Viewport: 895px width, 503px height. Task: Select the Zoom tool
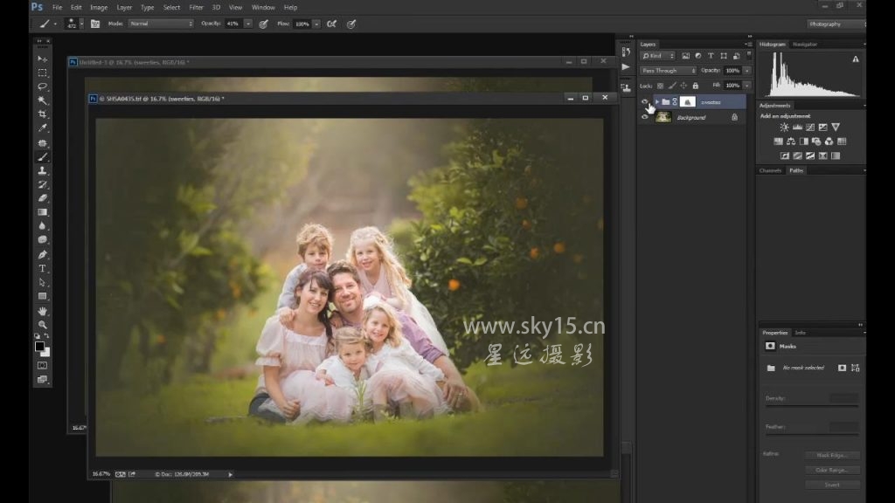click(42, 325)
